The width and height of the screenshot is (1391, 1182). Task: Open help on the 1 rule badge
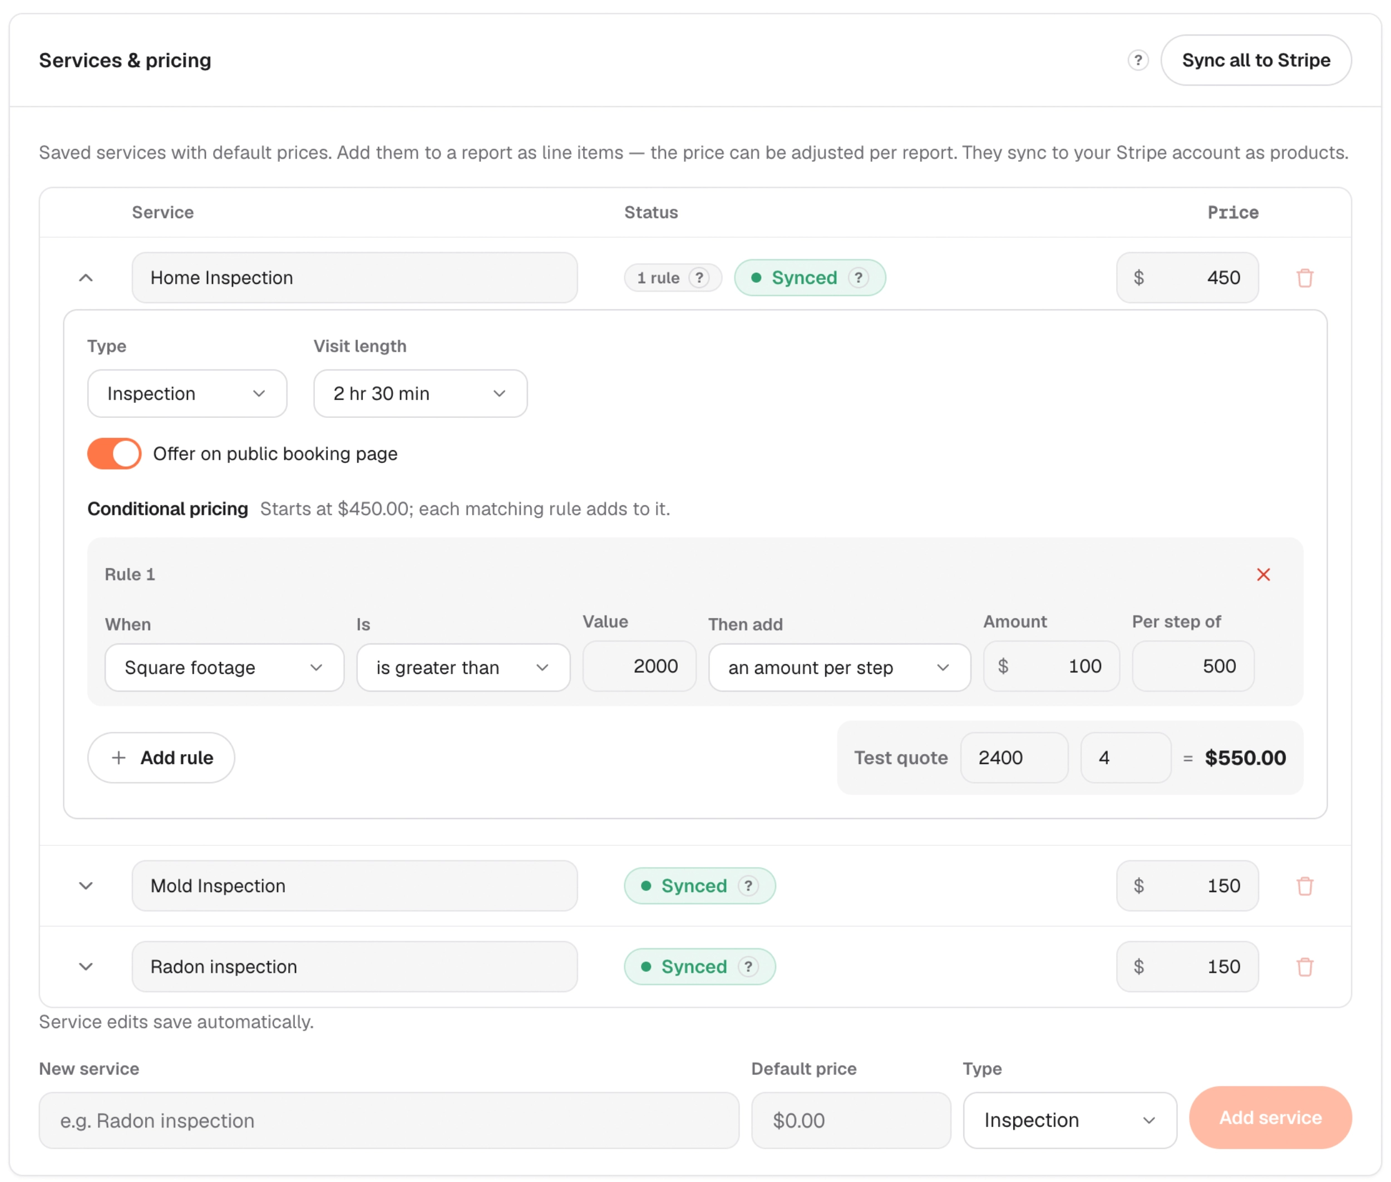click(698, 277)
